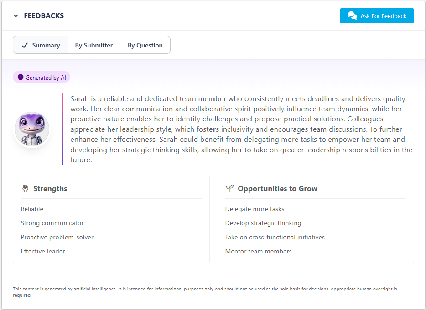Screen dimensions: 426x310
Task: Collapse the Feedbacks section chevron
Action: (16, 16)
